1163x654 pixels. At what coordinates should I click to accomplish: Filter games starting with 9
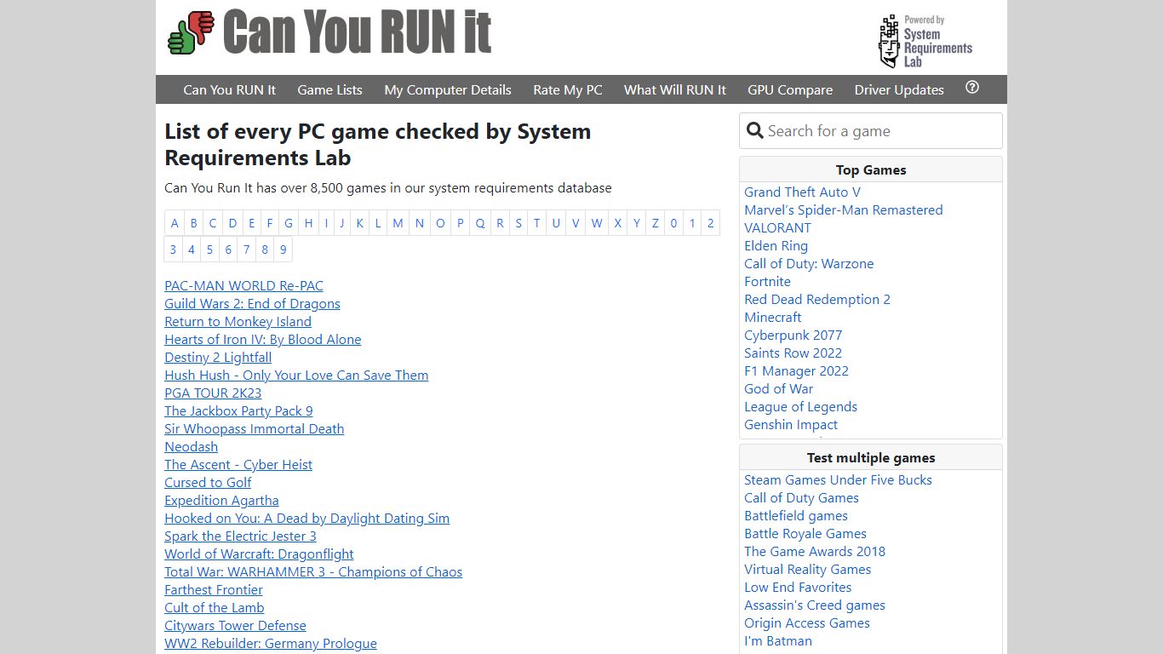(284, 250)
